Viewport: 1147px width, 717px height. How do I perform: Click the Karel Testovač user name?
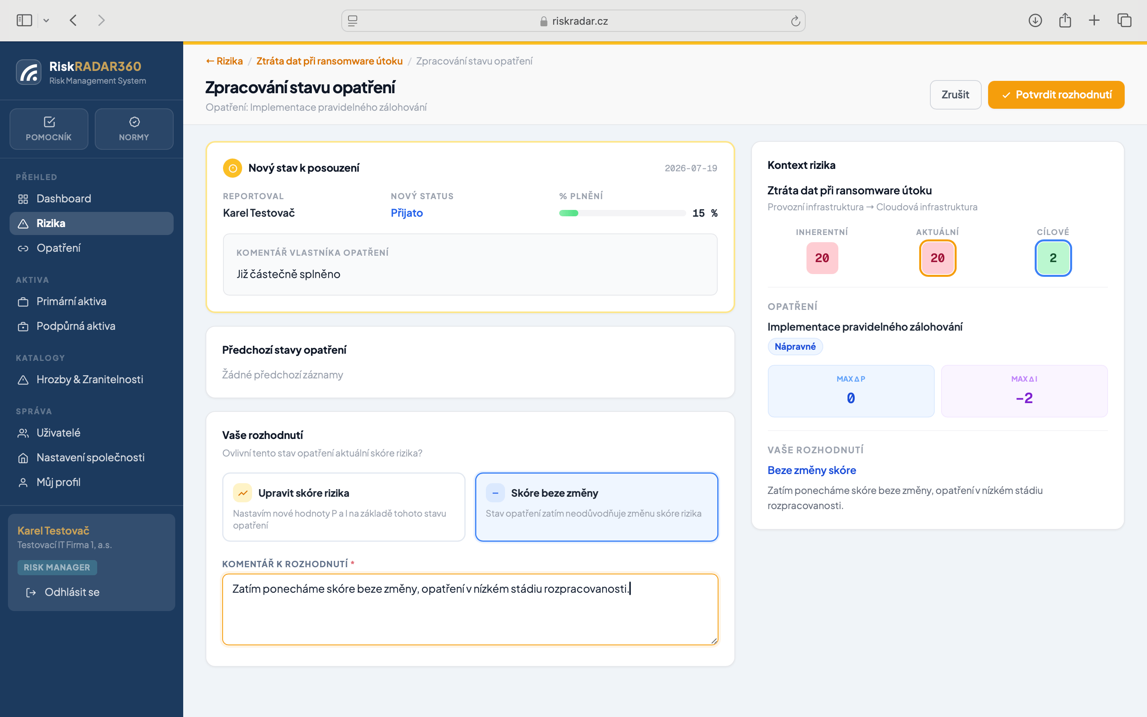tap(53, 531)
